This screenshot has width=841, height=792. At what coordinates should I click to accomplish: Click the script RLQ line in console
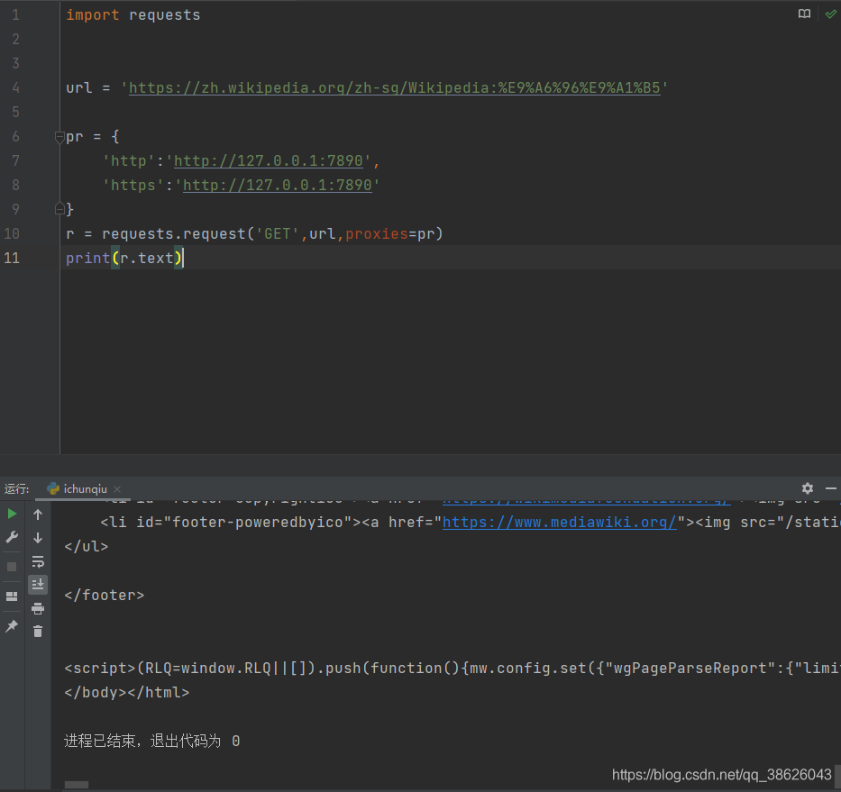[x=452, y=669]
